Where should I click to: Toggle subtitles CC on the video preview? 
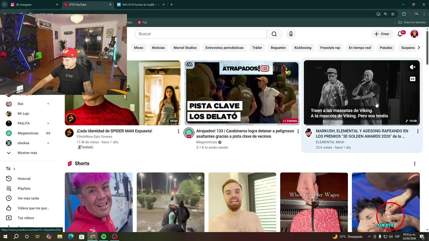[413, 79]
